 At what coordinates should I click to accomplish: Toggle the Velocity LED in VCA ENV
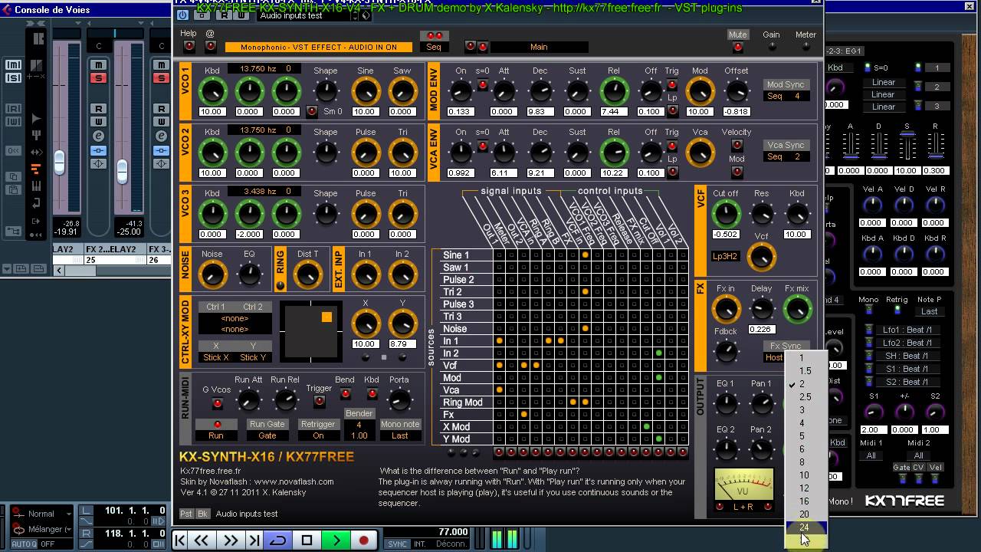point(737,145)
